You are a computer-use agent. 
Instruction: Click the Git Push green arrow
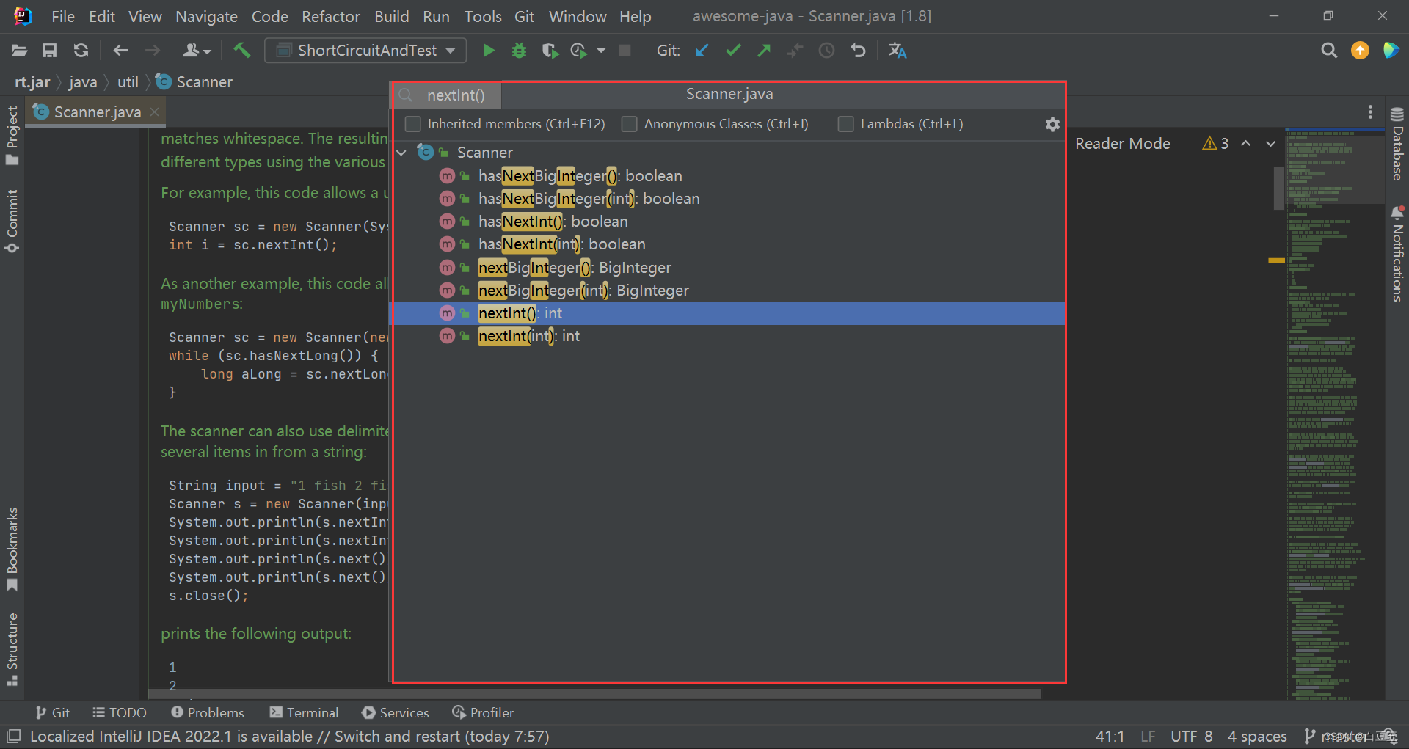(764, 51)
